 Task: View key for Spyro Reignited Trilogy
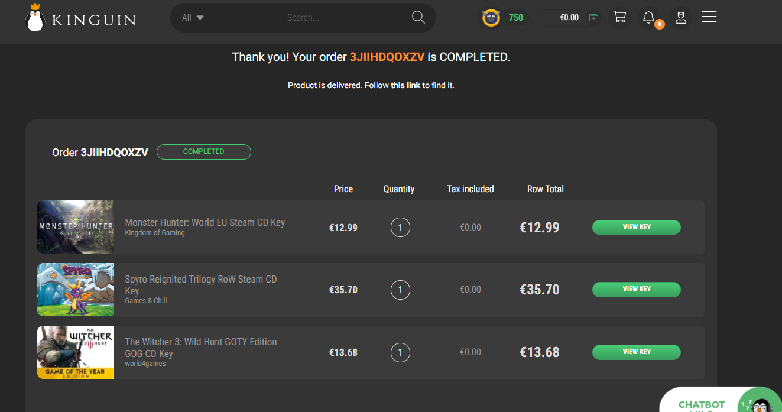click(x=637, y=289)
